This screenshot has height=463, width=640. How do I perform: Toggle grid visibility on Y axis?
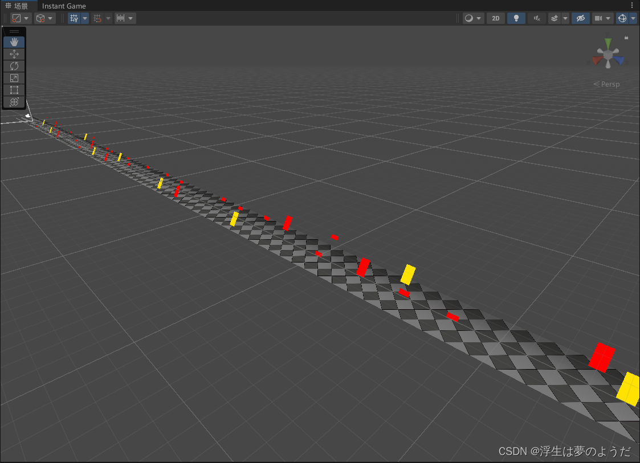coord(74,18)
